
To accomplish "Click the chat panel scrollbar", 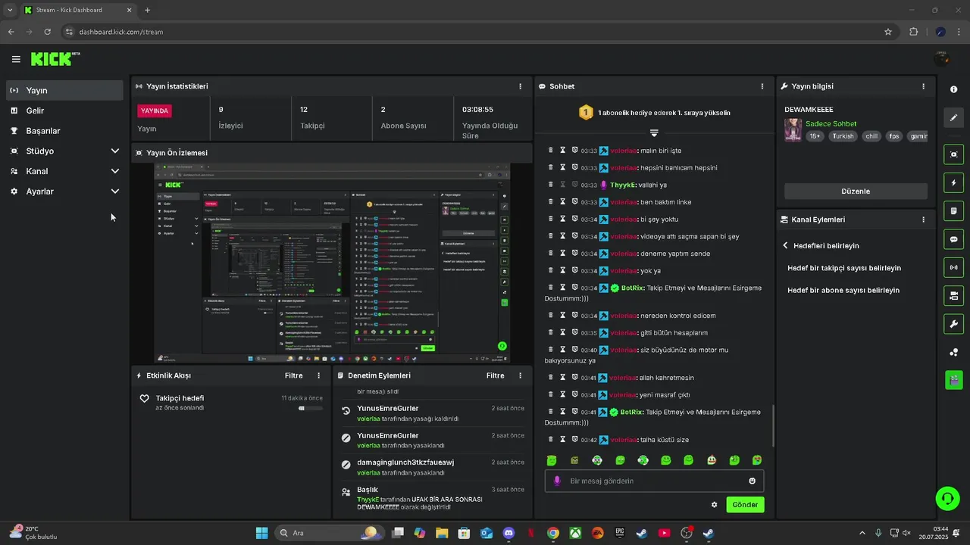I will click(773, 425).
